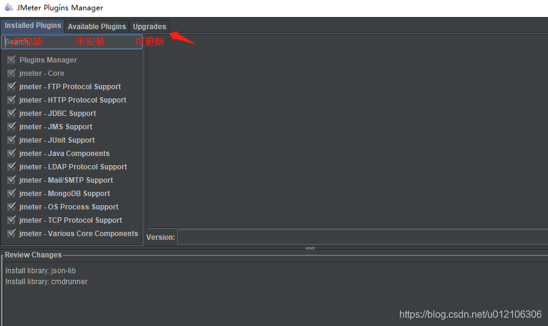Select jmeter - FTP Protocol Support entry
Screen dimensions: 548x326
(70, 86)
